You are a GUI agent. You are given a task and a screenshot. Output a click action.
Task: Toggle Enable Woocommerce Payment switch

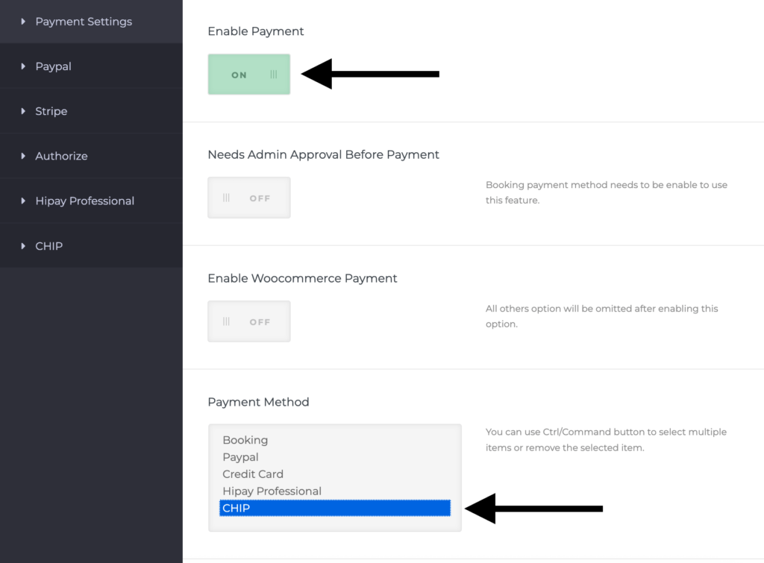[x=249, y=321]
